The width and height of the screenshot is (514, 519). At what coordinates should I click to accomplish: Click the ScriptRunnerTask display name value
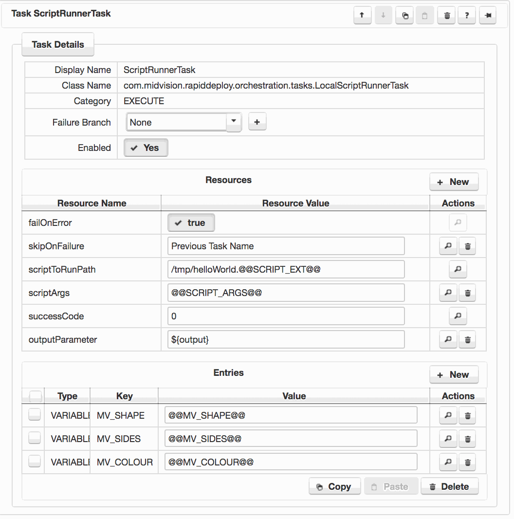[x=159, y=70]
